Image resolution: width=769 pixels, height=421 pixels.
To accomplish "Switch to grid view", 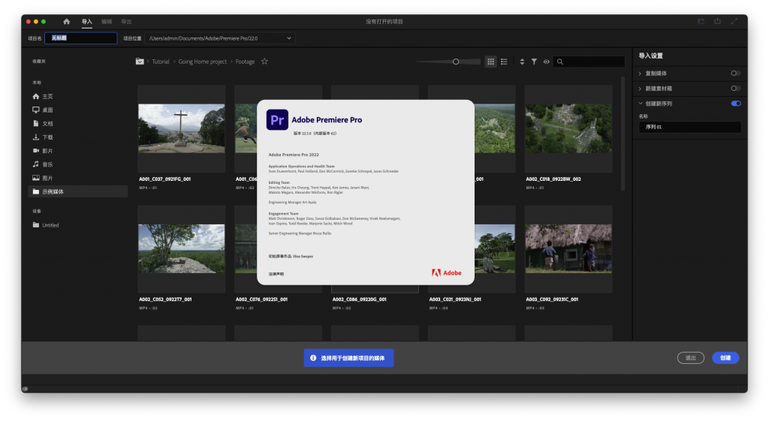I will coord(490,62).
